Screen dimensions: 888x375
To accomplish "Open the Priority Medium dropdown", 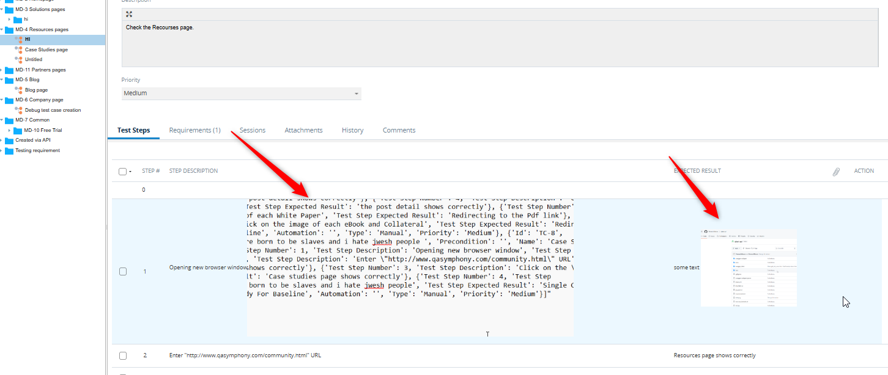I will click(x=241, y=93).
